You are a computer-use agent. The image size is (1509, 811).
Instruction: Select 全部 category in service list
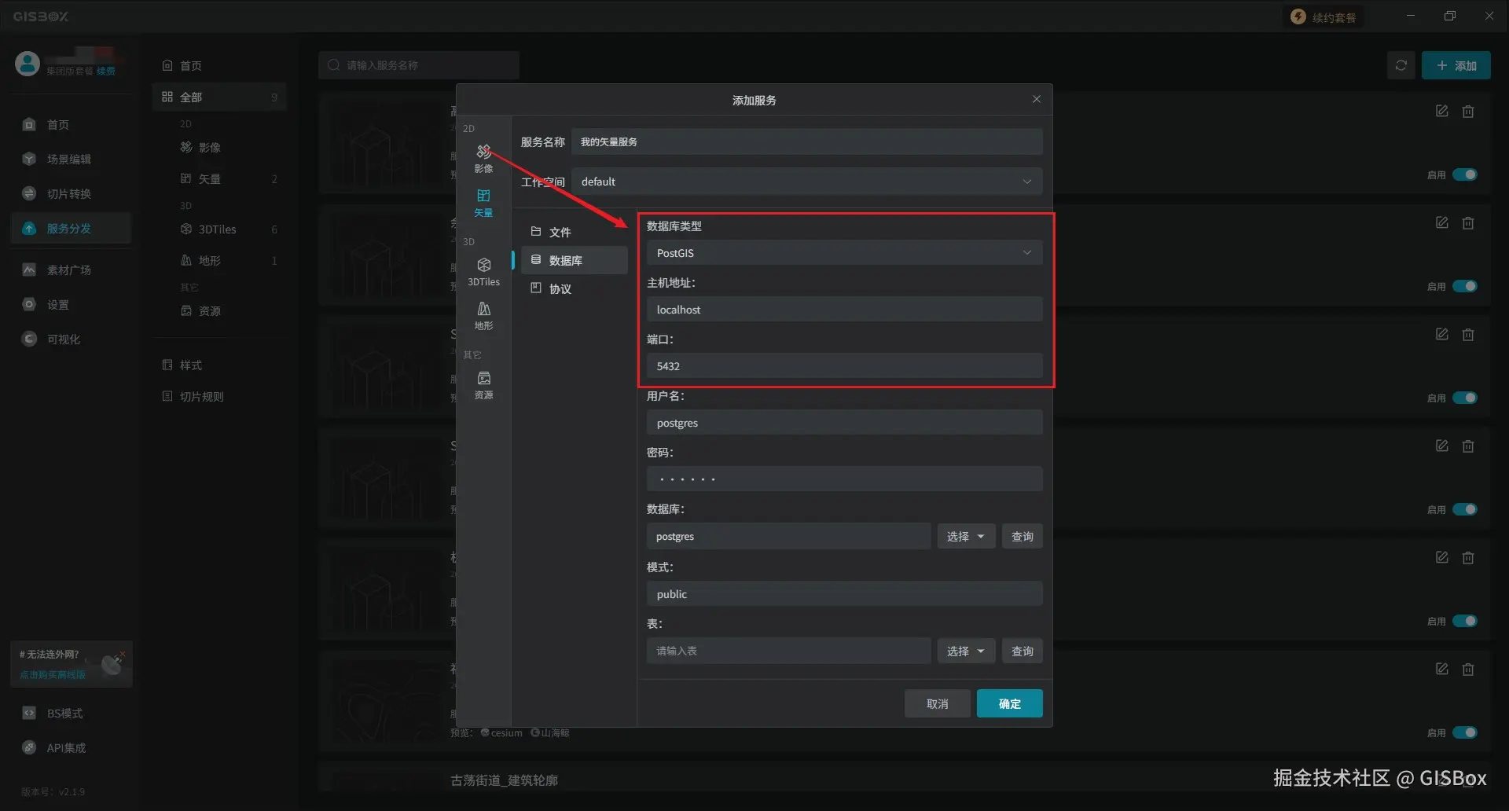pos(219,97)
